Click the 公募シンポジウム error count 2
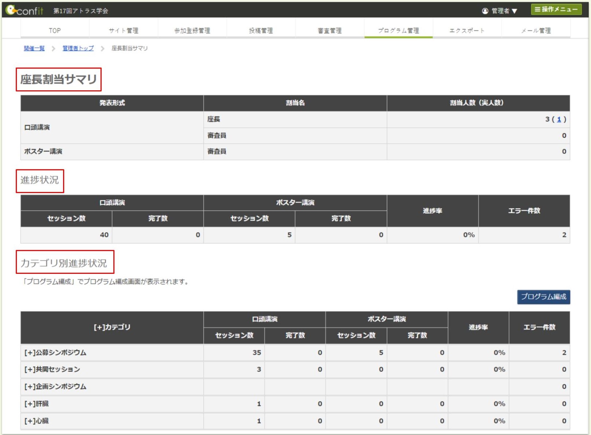Screen dimensions: 591x435 [564, 352]
